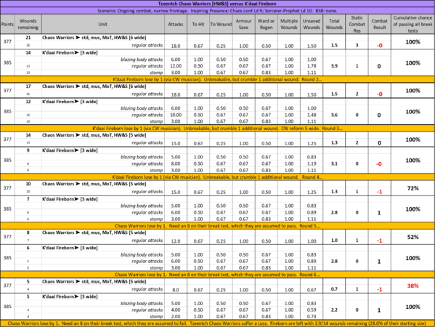This screenshot has width=435, height=327.
Task: Click the final orange row 'Tzeentch Chaos Warriors suffer a Loss'
Action: click(218, 323)
